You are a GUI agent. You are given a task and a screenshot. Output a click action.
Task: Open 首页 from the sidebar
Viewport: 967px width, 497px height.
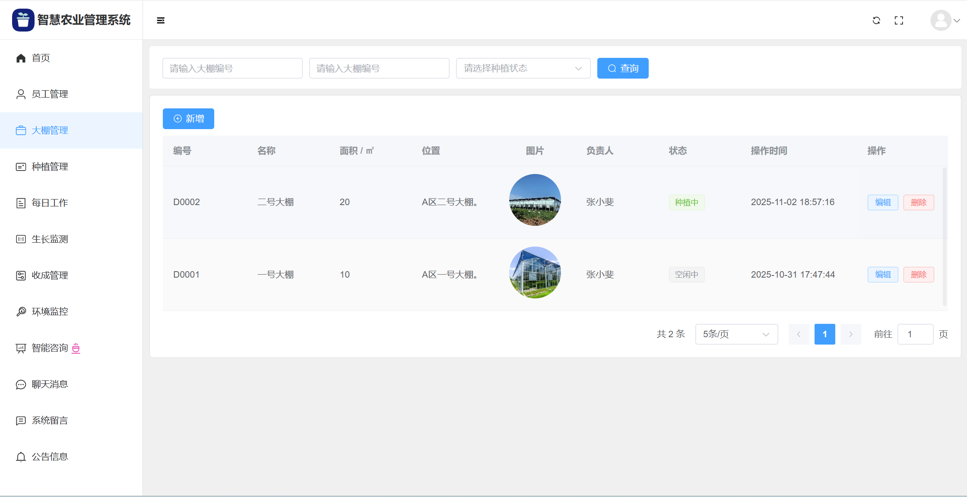(41, 58)
